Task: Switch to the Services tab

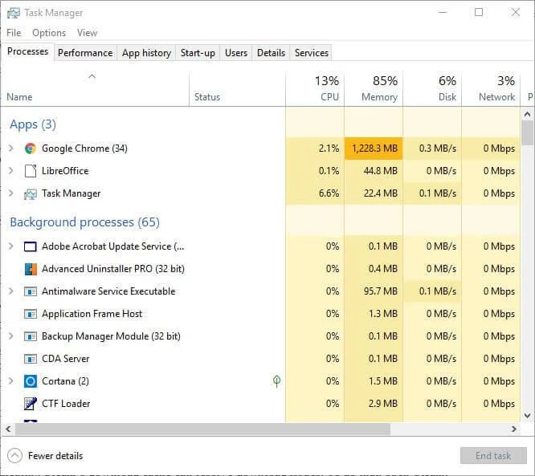Action: pos(312,53)
